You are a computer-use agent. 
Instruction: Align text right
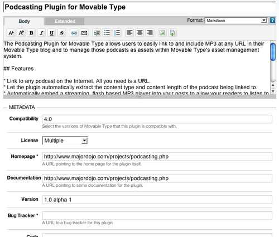pyautogui.click(x=150, y=33)
